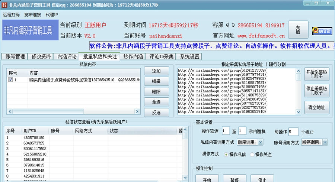Click the 删除 button
335x182 pixels.
pos(156,92)
